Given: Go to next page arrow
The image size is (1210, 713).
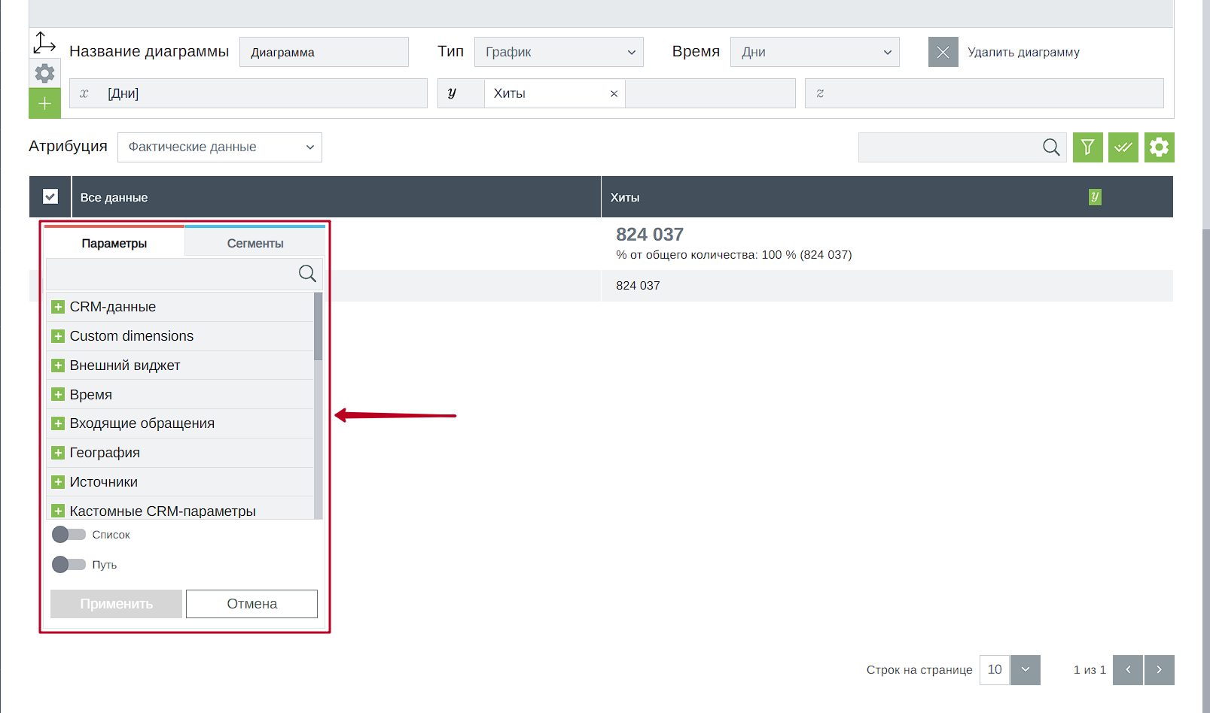Looking at the screenshot, I should 1160,669.
